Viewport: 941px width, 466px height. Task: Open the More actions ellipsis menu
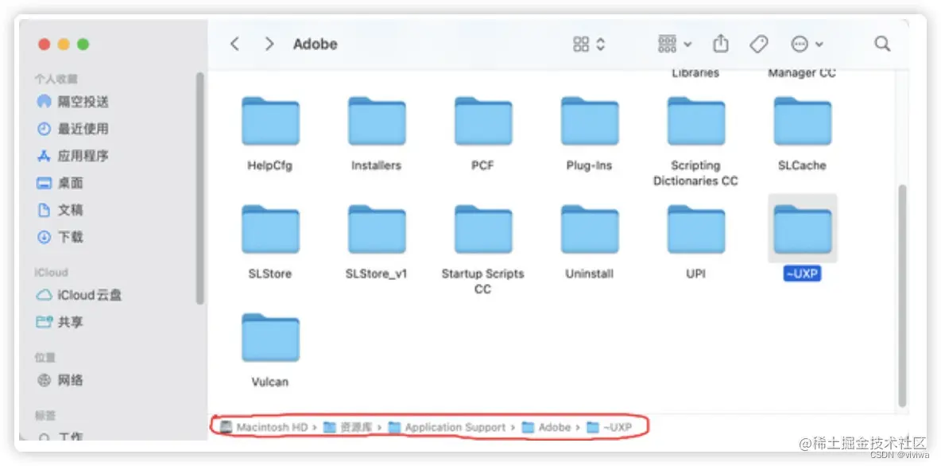(x=807, y=44)
